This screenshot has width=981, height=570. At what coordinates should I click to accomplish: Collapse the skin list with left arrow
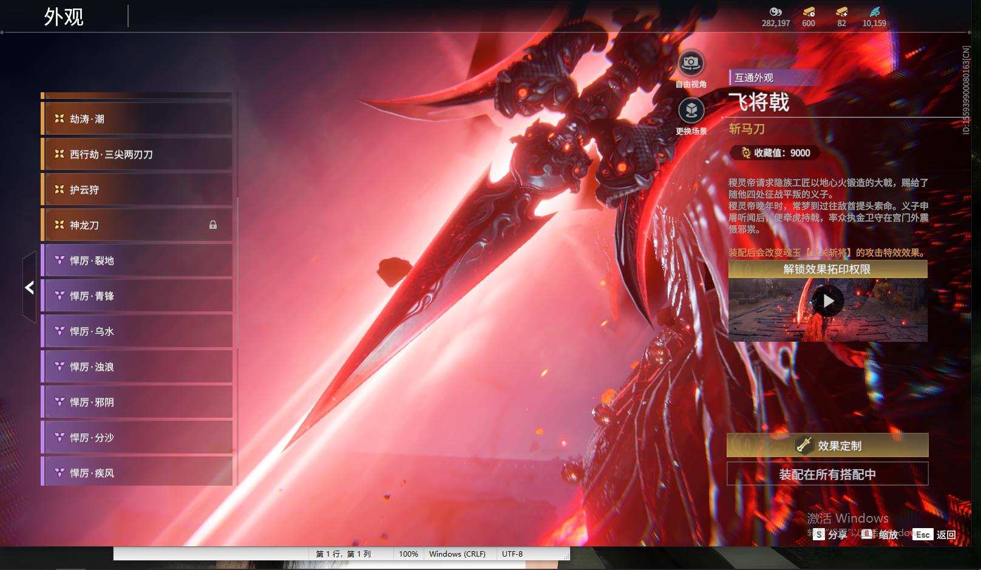tap(29, 288)
